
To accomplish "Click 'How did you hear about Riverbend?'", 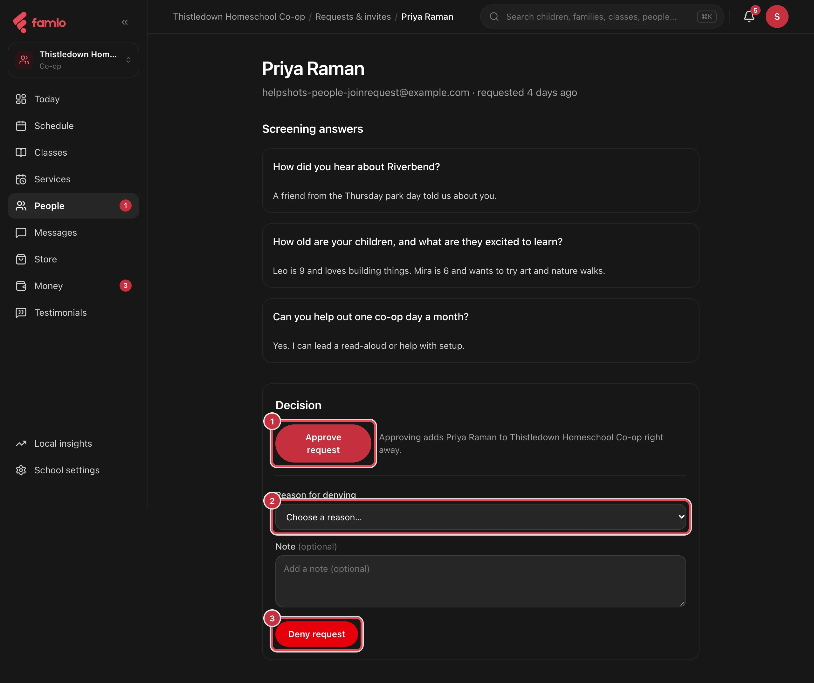I will click(356, 167).
